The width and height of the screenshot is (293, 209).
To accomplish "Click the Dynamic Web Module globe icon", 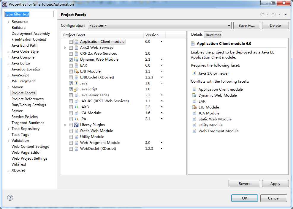I will point(76,59).
